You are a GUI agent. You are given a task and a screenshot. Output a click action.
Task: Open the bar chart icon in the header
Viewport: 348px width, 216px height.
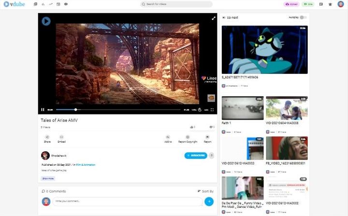[43, 4]
